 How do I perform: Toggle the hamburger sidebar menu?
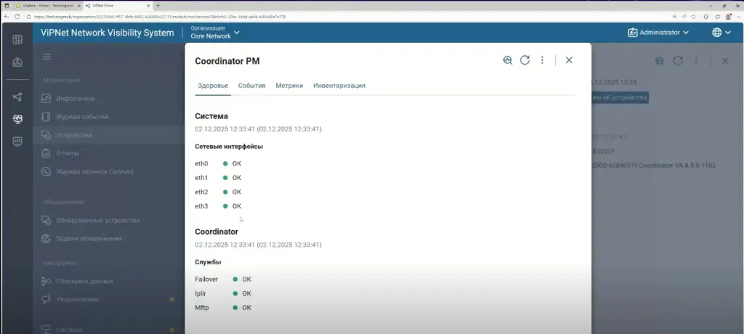click(x=47, y=57)
